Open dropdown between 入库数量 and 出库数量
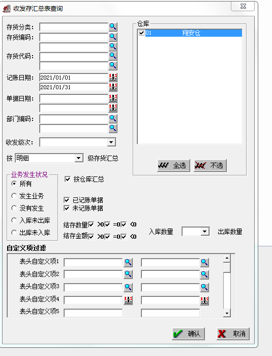This screenshot has width=272, height=356. point(205,232)
